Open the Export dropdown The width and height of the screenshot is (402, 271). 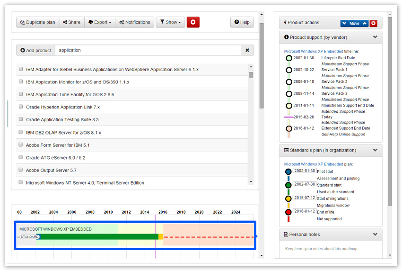[100, 22]
